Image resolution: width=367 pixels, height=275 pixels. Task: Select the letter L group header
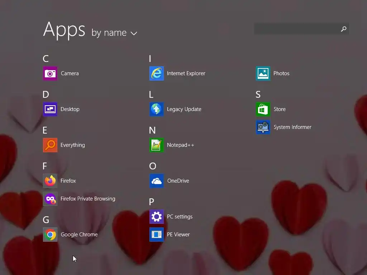pos(151,95)
